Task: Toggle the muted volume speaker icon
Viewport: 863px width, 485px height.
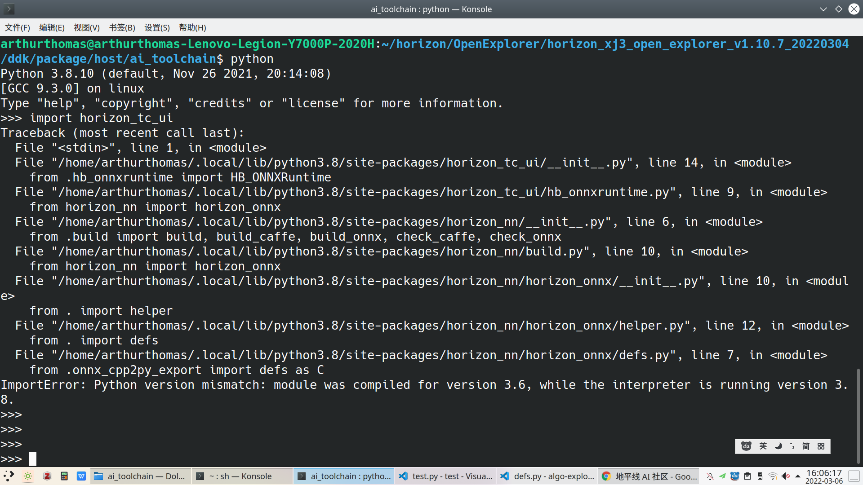Action: [x=785, y=476]
